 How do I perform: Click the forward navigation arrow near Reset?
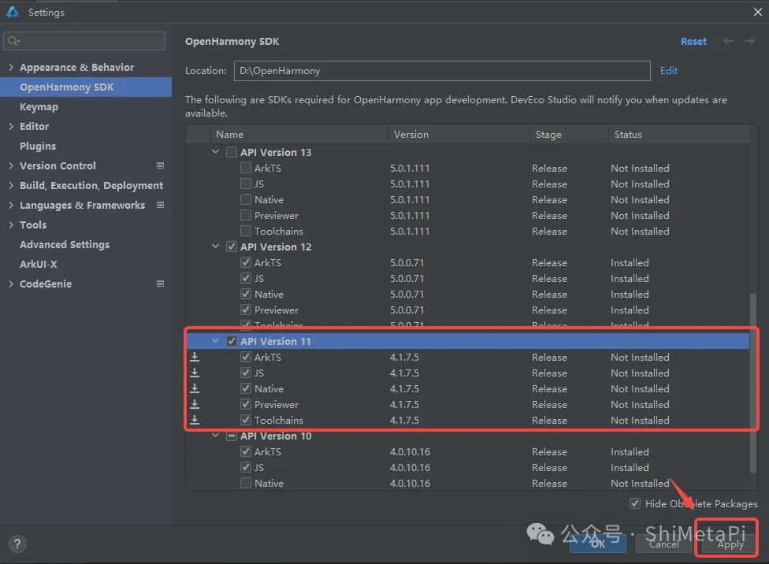(x=749, y=41)
